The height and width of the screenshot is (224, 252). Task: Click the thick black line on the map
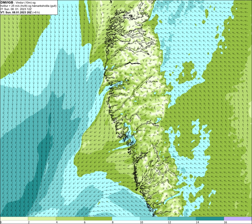[133, 63]
